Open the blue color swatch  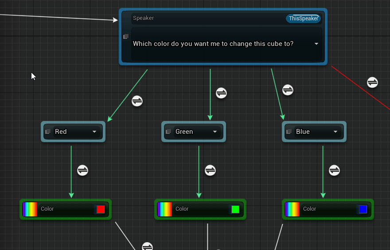[x=363, y=209]
